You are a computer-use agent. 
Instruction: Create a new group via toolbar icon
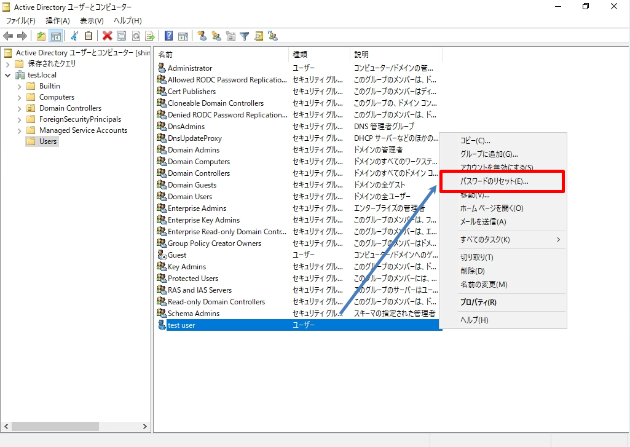tap(216, 36)
